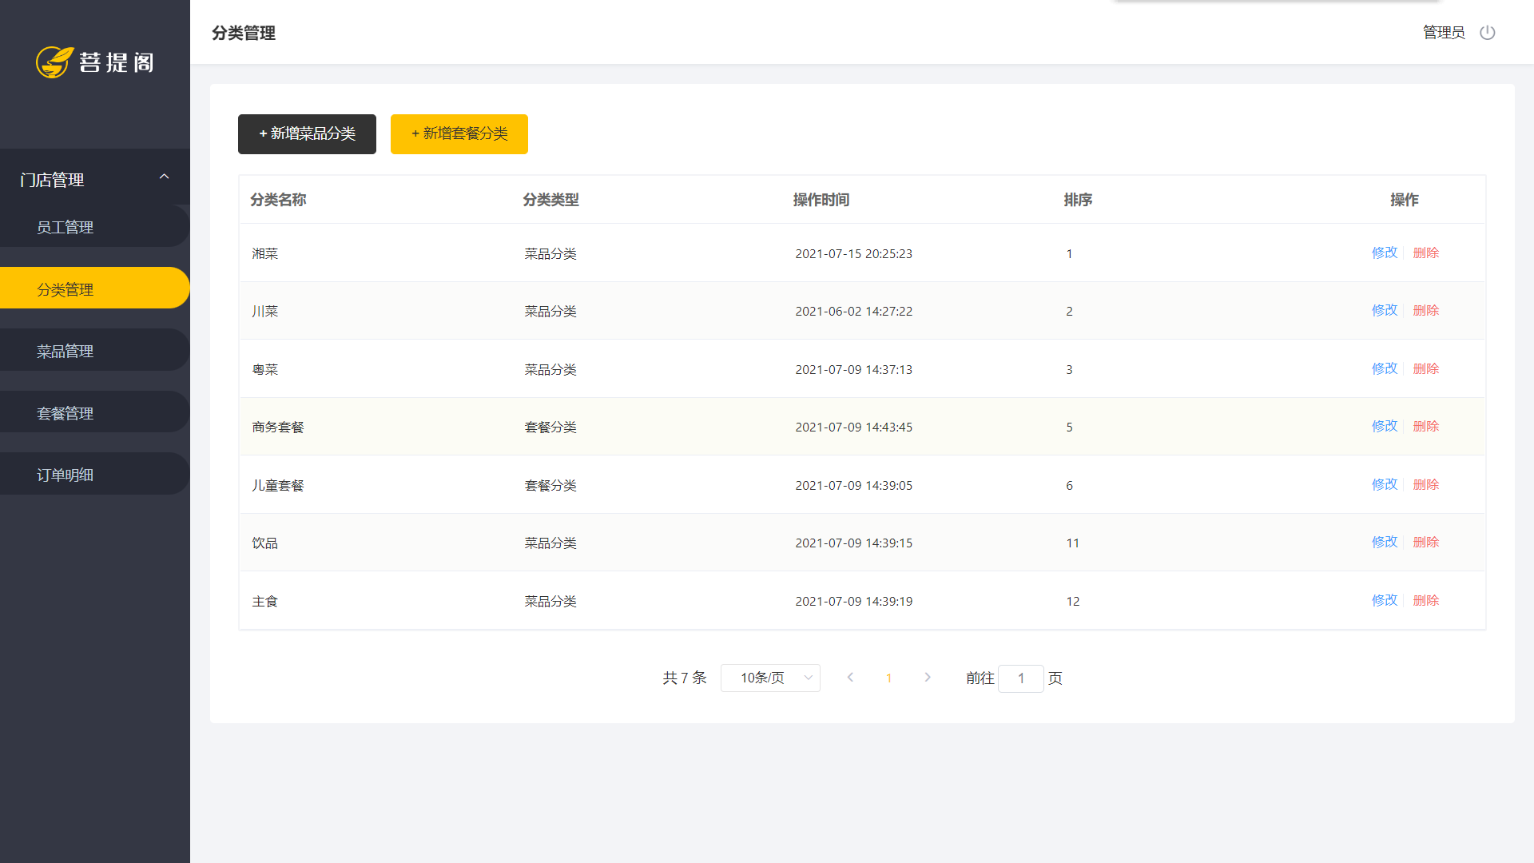This screenshot has width=1534, height=863.
Task: Click the 菩提阁 logo icon
Action: point(54,62)
